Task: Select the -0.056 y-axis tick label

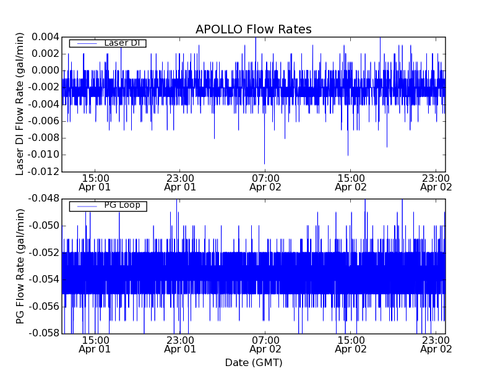Action: click(43, 306)
